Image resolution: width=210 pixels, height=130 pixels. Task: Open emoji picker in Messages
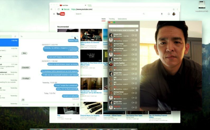coord(74,104)
